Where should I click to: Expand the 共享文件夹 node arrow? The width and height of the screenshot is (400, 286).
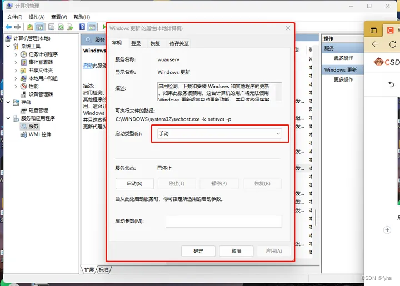point(16,71)
